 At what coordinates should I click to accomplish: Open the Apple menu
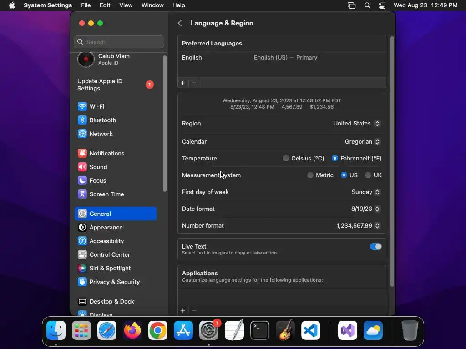click(12, 5)
